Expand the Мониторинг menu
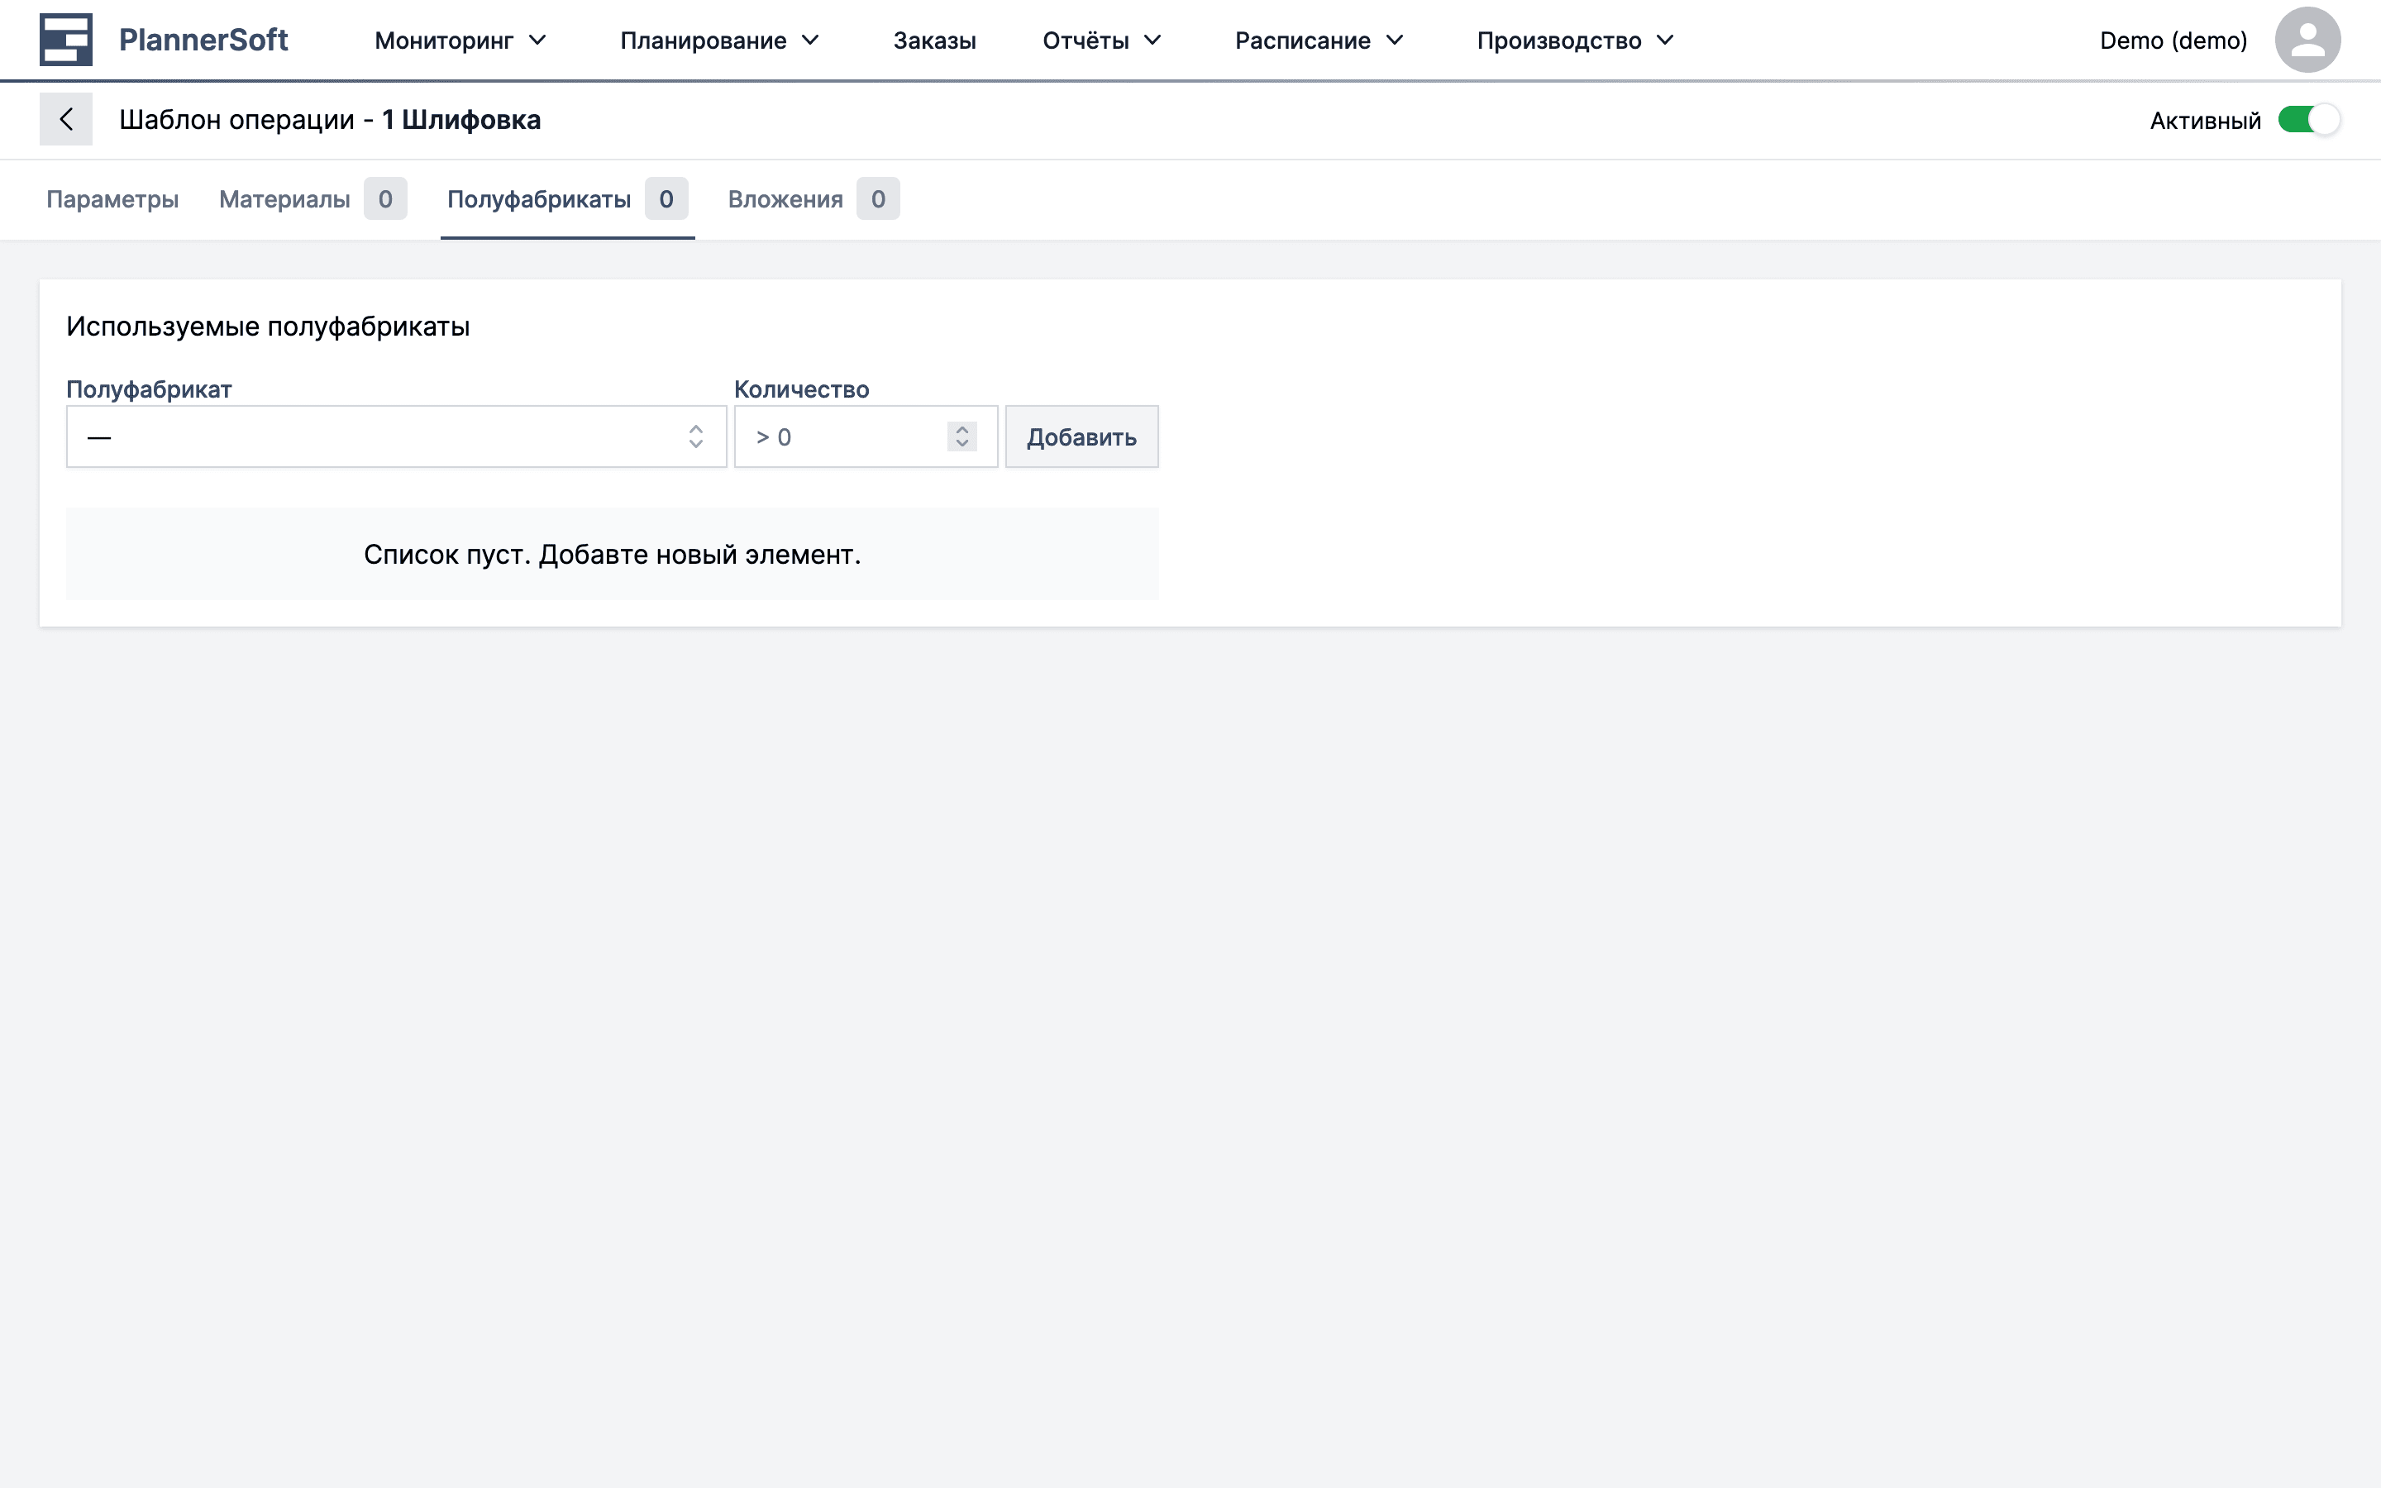 click(x=460, y=41)
